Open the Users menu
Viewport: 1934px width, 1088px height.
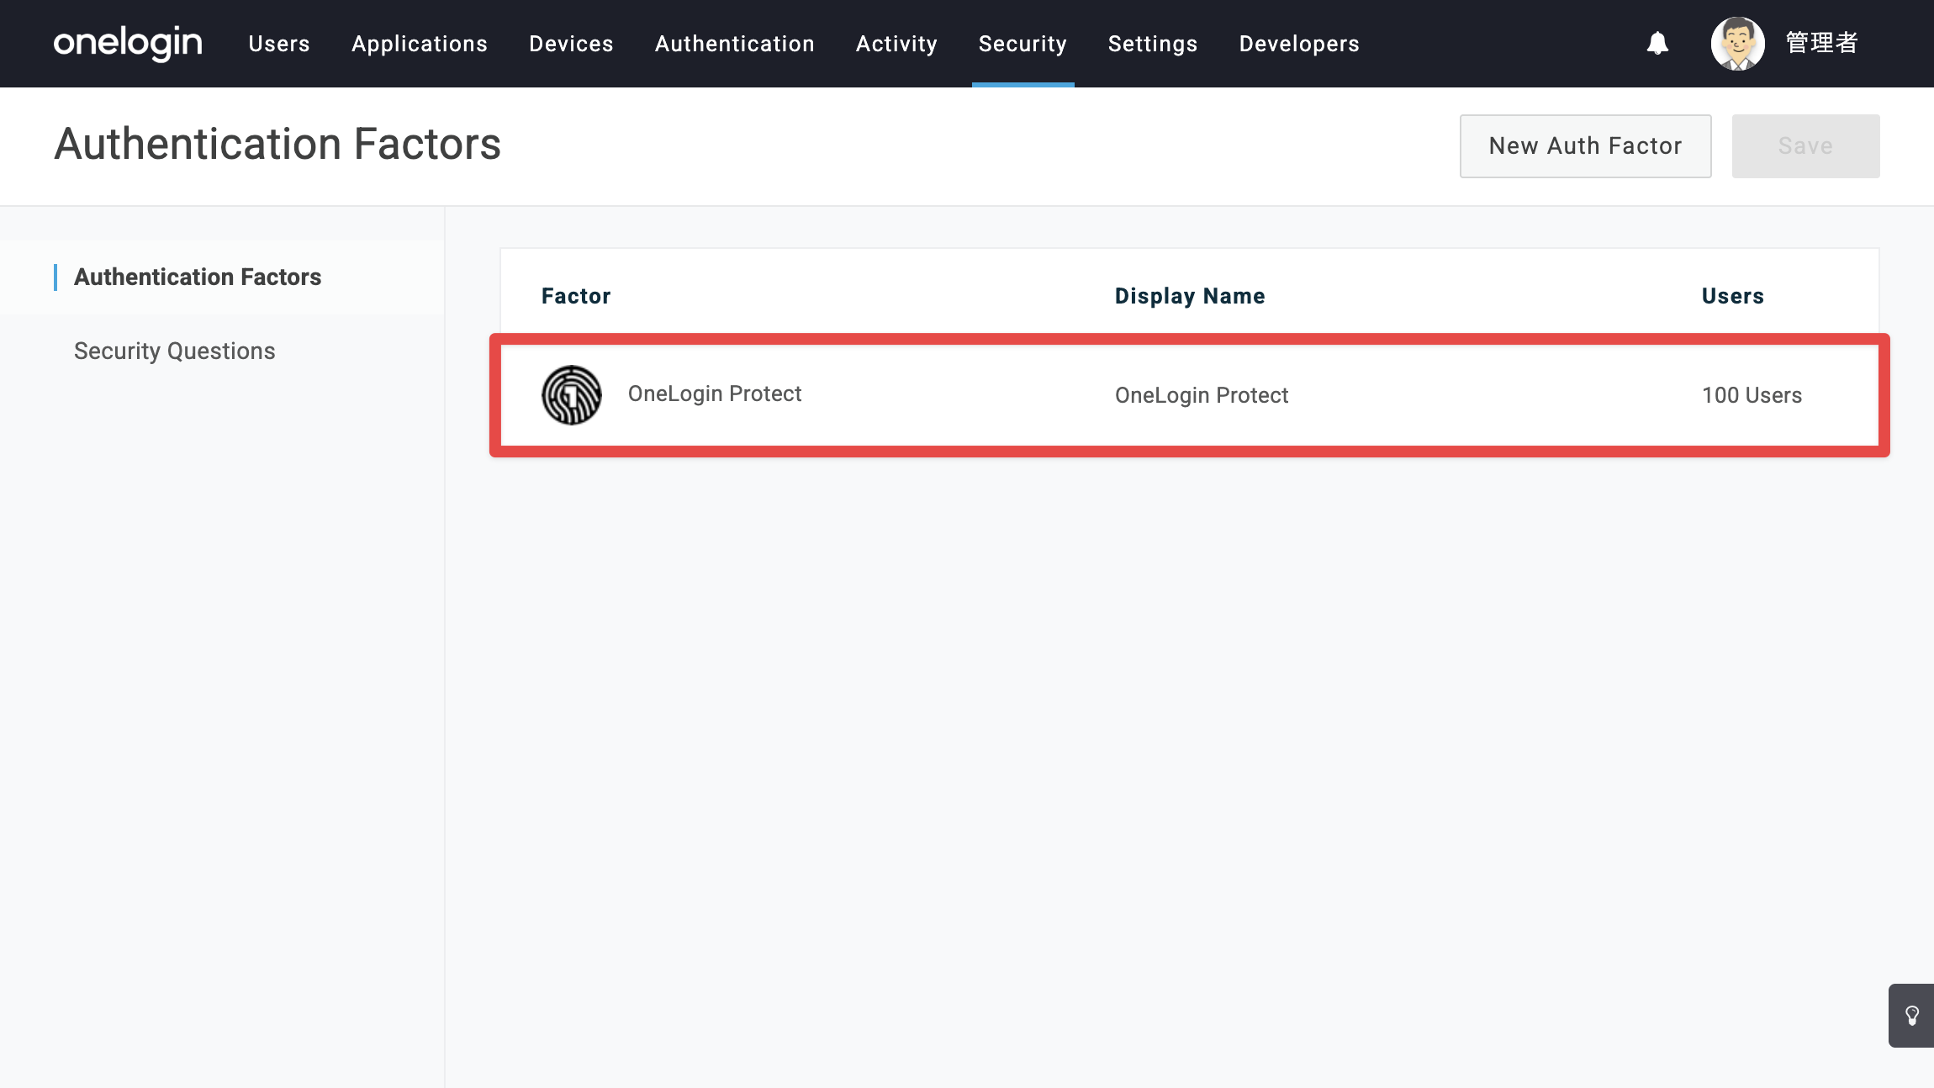[279, 44]
